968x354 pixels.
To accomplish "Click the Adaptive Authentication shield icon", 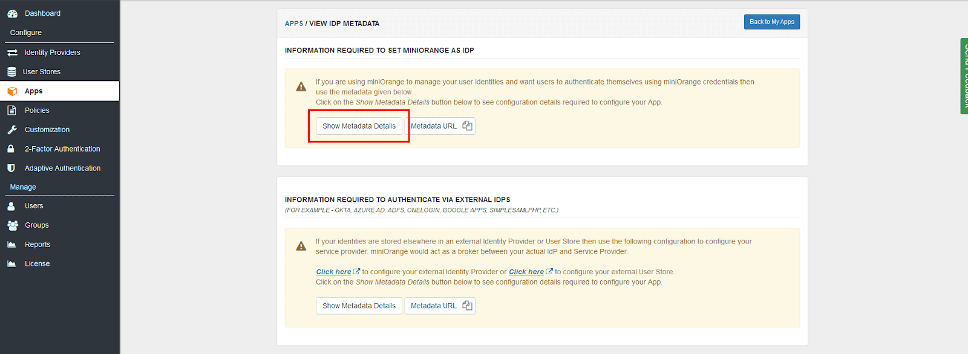I will point(11,168).
